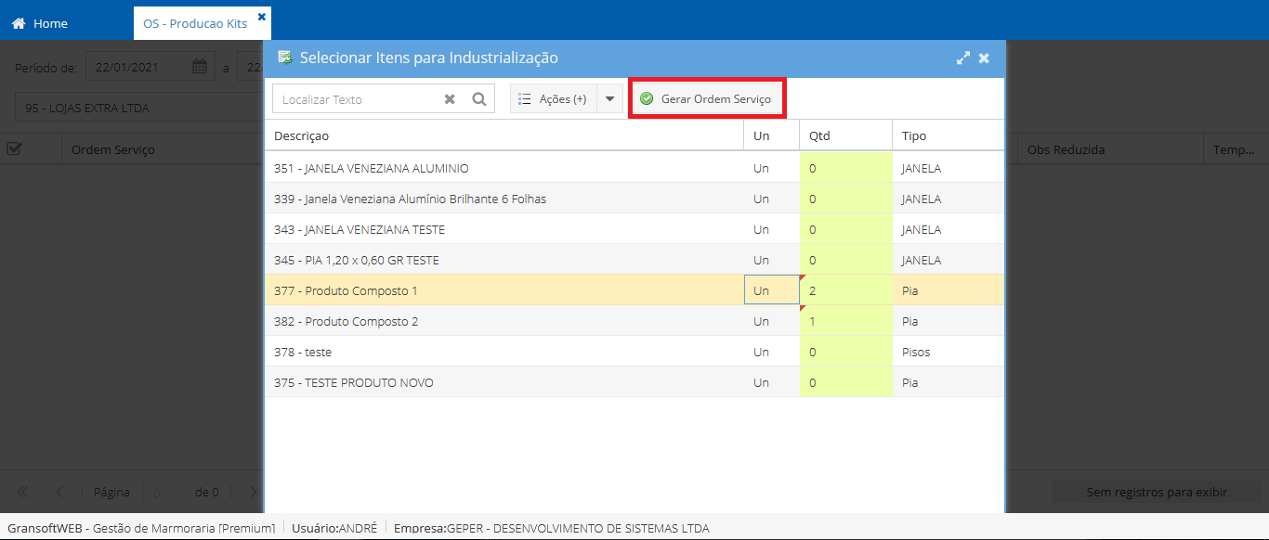Focus the Localizar Texto input
The image size is (1269, 540).
coord(358,99)
